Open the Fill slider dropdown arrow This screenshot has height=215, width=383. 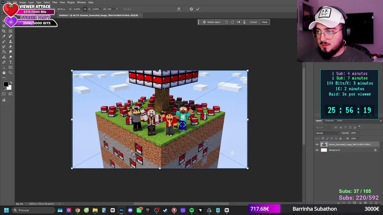[x=359, y=139]
